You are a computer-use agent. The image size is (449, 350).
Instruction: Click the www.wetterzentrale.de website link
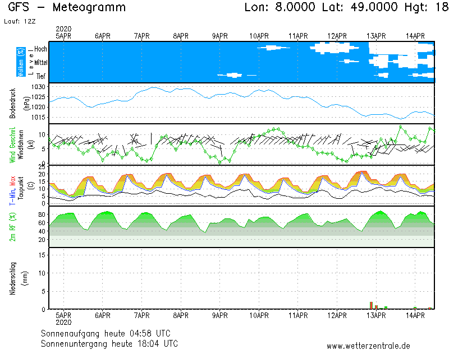[x=368, y=346]
